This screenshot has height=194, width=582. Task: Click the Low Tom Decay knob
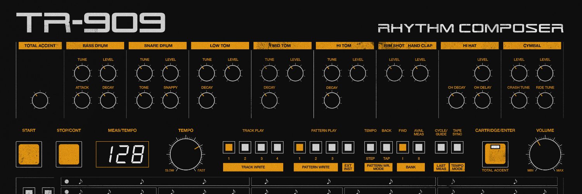click(207, 100)
